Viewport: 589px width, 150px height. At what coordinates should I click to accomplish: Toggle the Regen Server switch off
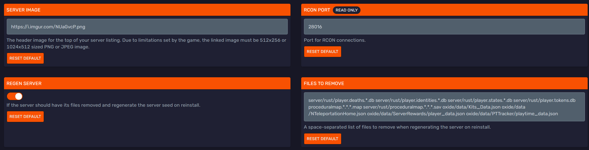15,96
